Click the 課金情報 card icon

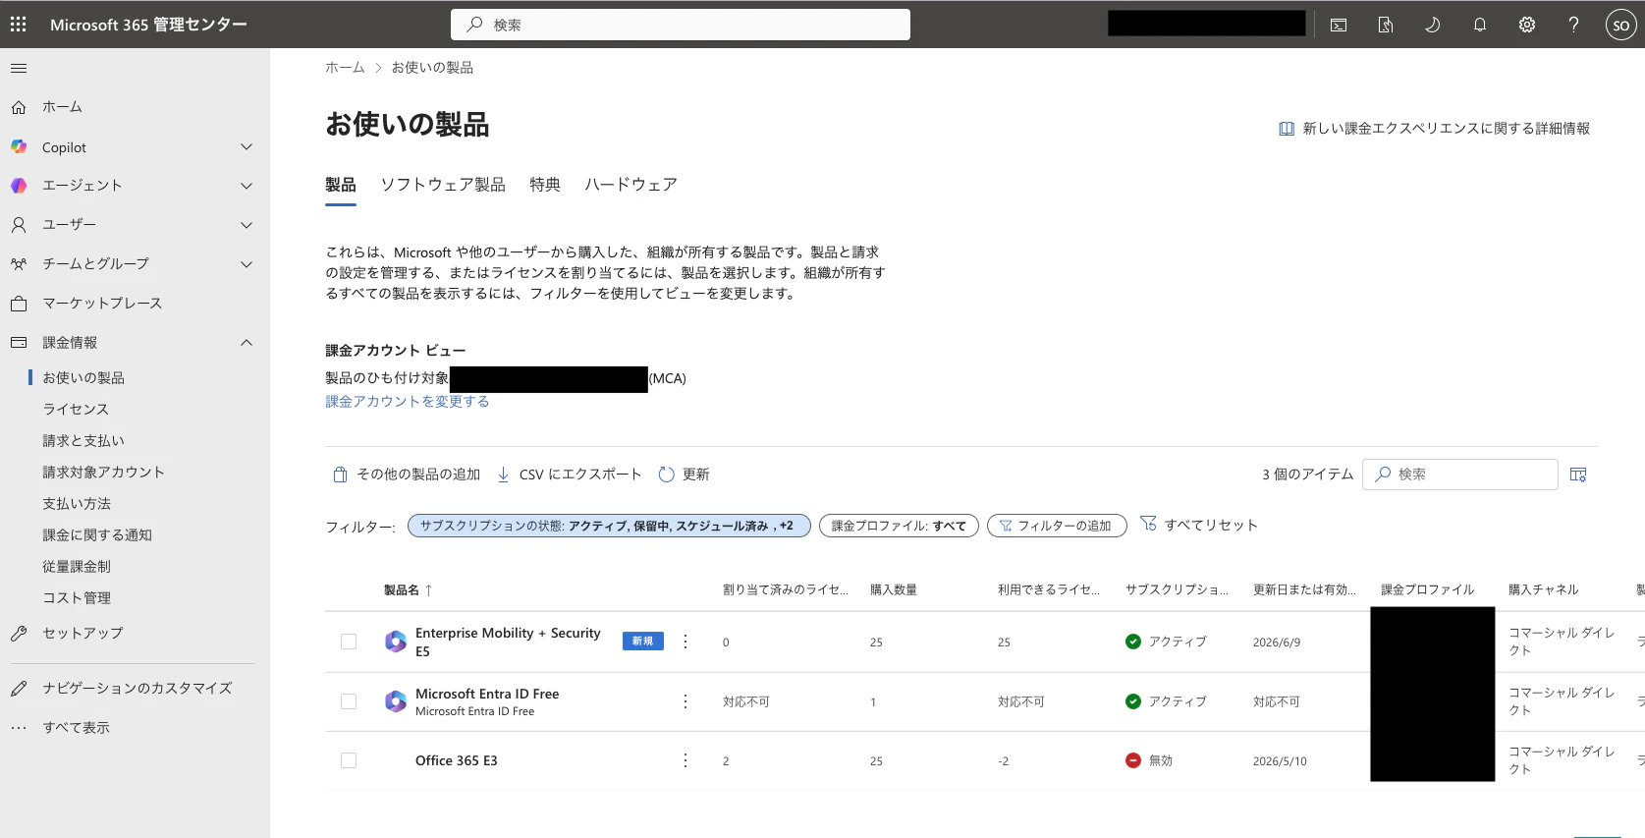click(x=19, y=343)
